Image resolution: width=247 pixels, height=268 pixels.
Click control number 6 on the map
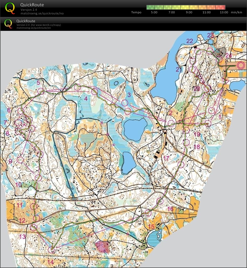9,110
